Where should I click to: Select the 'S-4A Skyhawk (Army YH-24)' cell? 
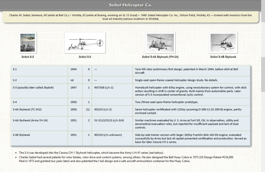39,124
